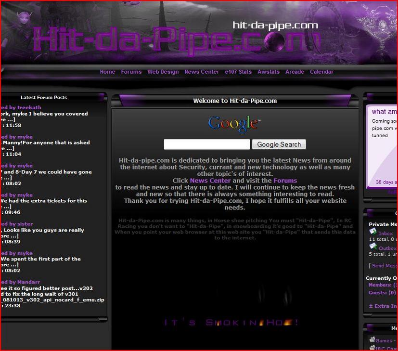
Task: Go to Forums in the navigation bar
Action: tap(131, 72)
